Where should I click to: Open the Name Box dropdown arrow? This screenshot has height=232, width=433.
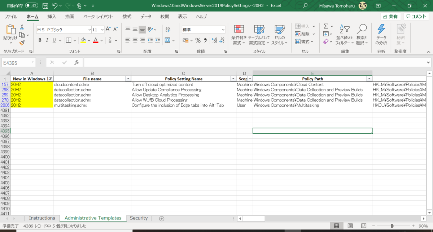click(33, 63)
